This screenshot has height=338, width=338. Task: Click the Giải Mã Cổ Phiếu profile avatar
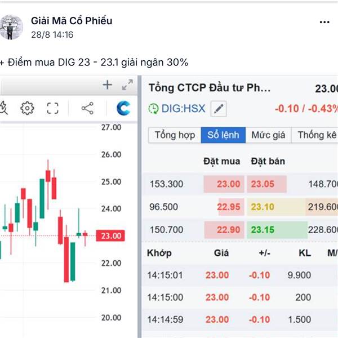click(11, 26)
